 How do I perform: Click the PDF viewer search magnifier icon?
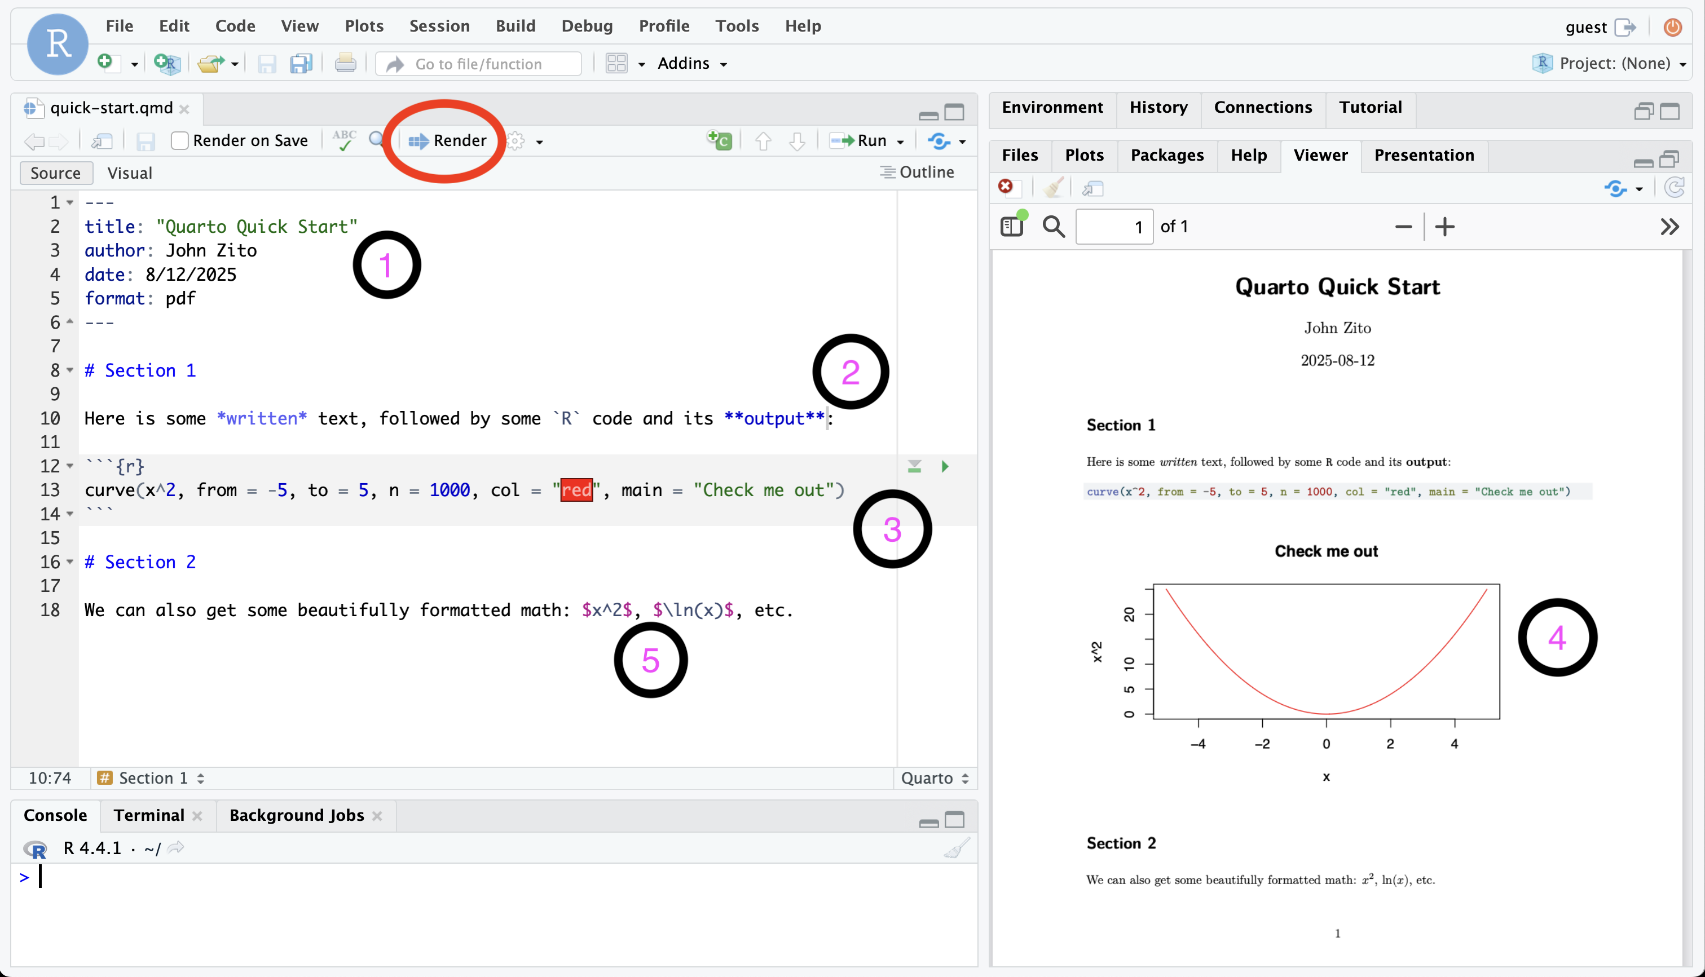pyautogui.click(x=1053, y=227)
